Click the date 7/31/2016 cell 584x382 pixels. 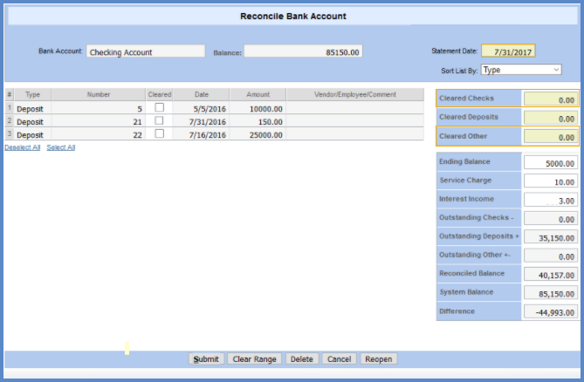202,121
